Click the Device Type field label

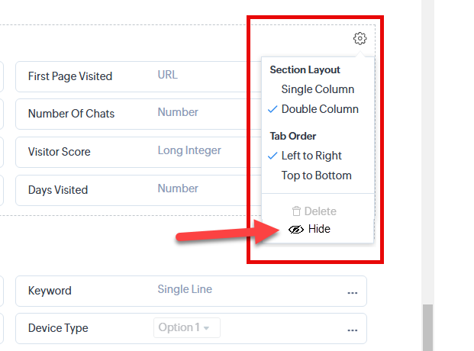pyautogui.click(x=58, y=328)
